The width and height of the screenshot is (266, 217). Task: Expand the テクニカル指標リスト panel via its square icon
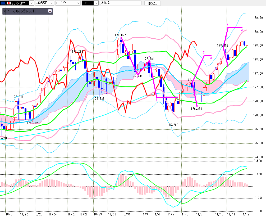pyautogui.click(x=50, y=11)
